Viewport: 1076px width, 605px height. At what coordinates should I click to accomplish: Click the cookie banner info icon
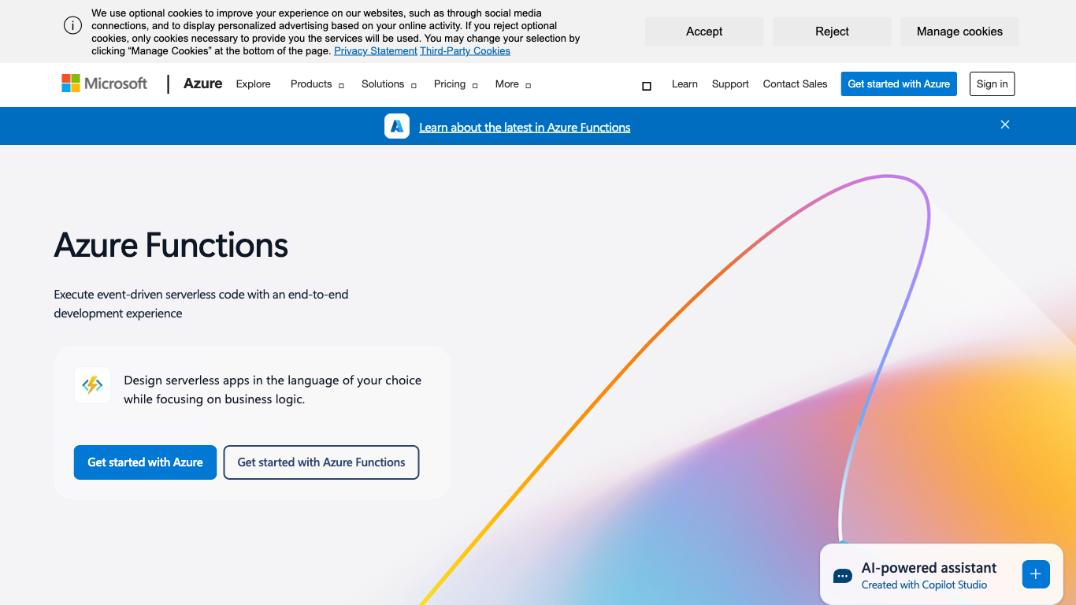tap(72, 25)
